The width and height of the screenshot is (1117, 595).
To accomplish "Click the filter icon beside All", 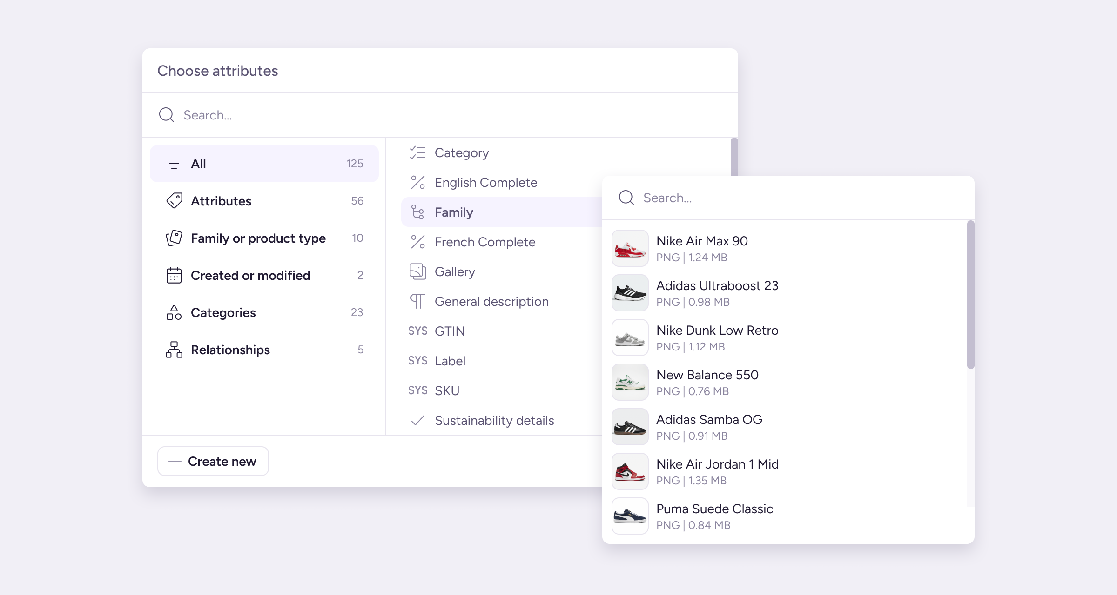I will coord(174,164).
